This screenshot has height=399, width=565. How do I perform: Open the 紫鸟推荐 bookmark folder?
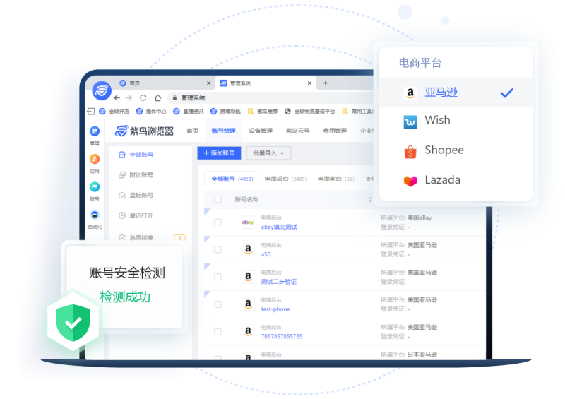point(263,112)
